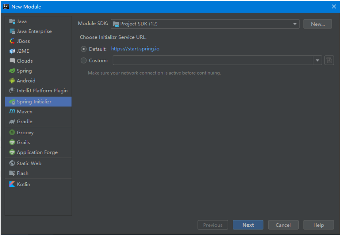This screenshot has height=235, width=340.
Task: Click the Next button
Action: point(248,225)
